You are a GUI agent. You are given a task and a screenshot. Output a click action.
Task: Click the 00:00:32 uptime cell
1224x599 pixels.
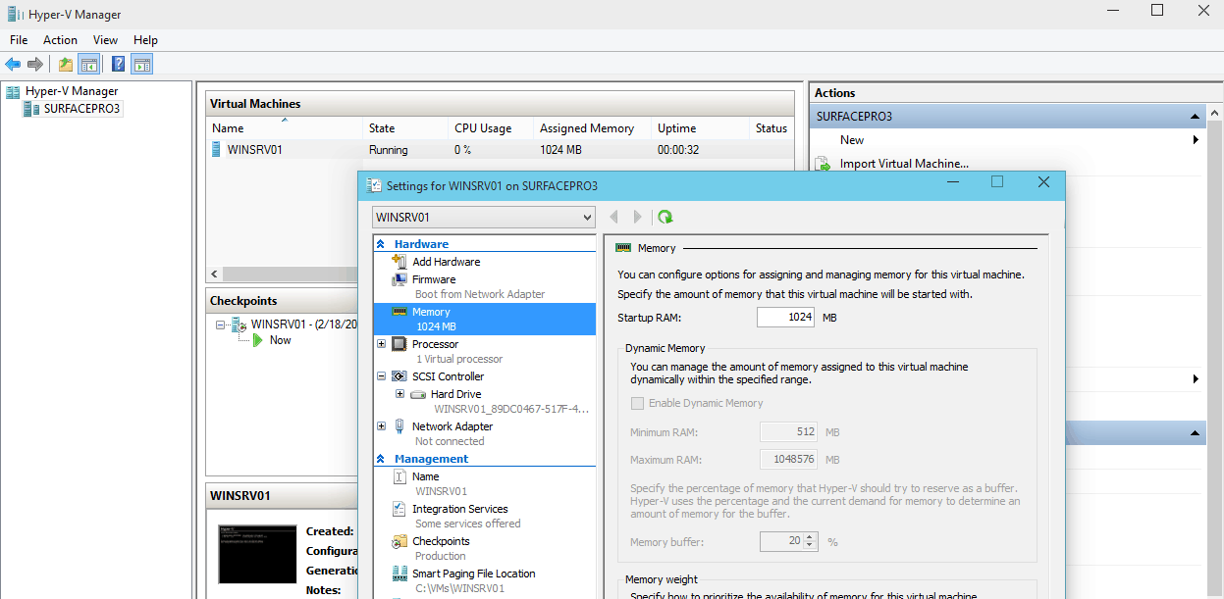[678, 150]
